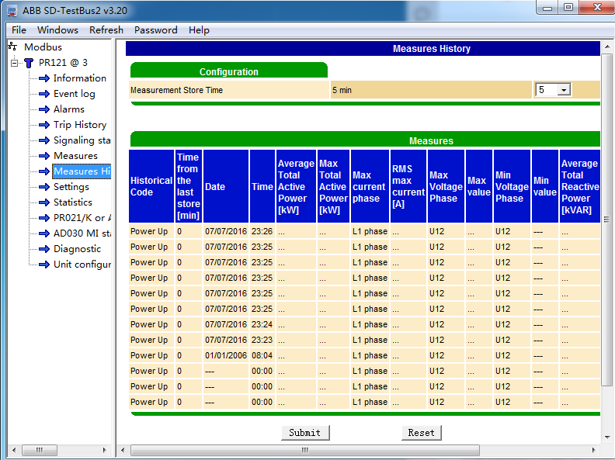Image resolution: width=615 pixels, height=460 pixels.
Task: Click the arrow icon beside AD030 MI item
Action: click(44, 233)
